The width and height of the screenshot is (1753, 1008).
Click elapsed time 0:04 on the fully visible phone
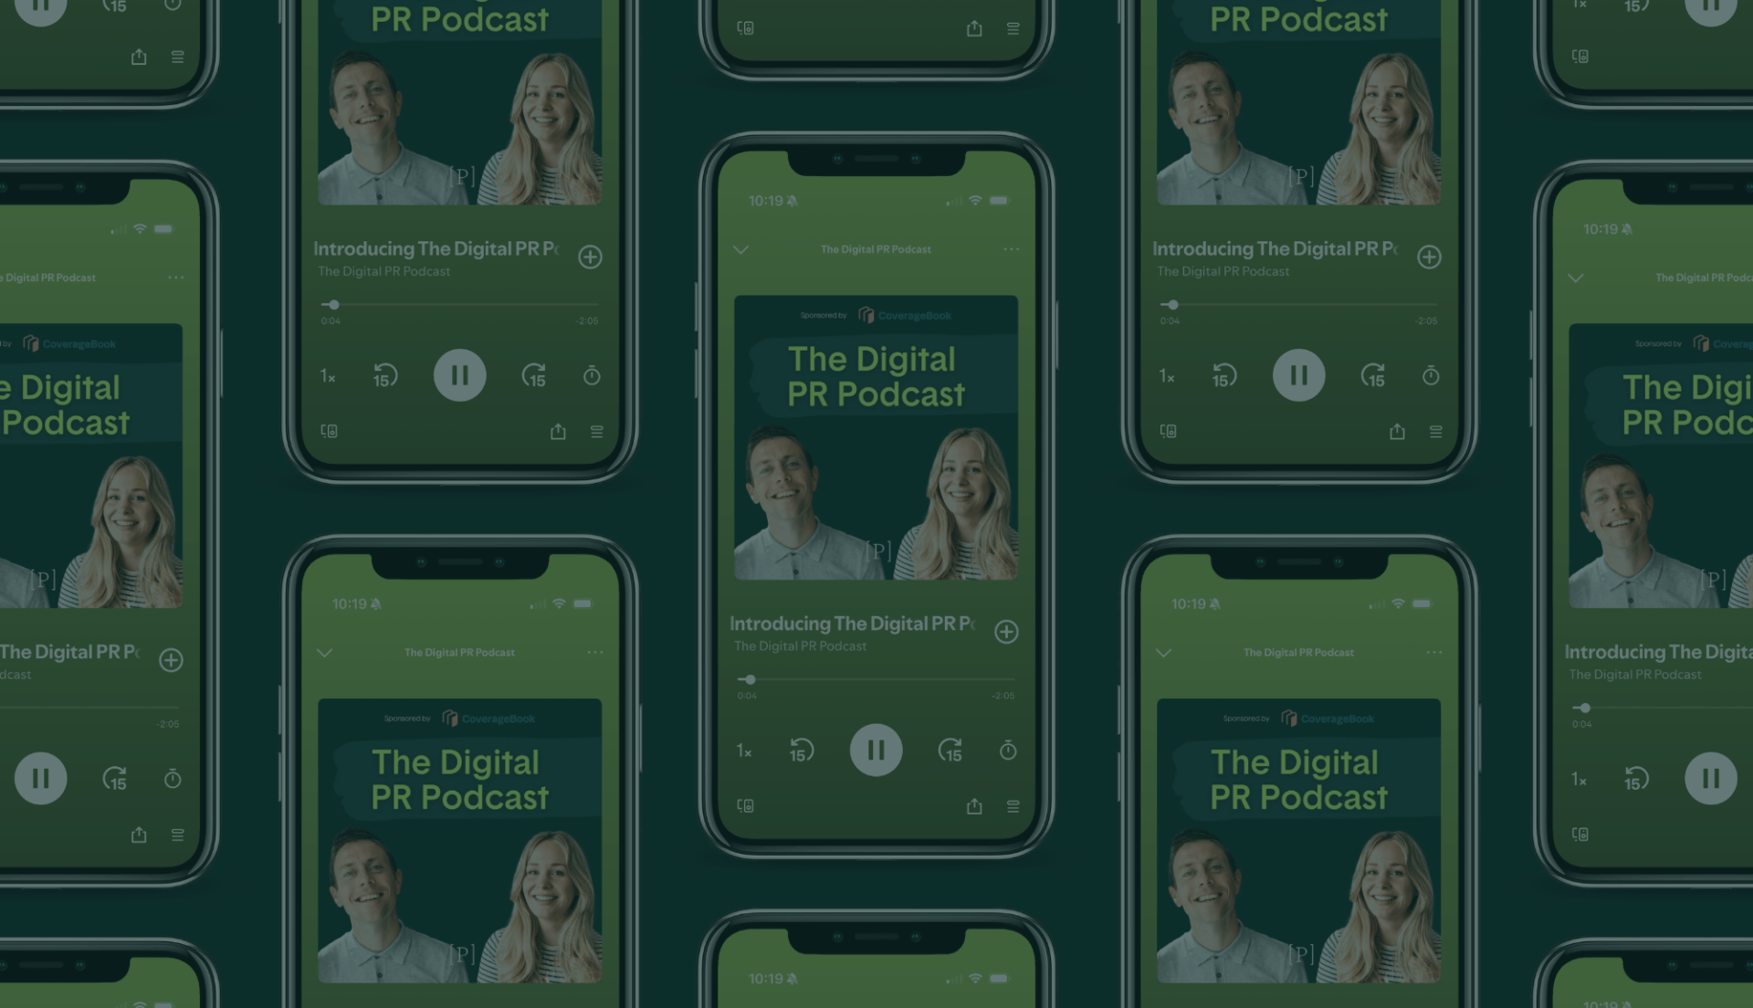click(747, 696)
